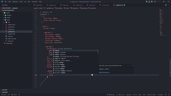This screenshot has width=171, height=96.
Task: Change line endings via CRLF
Action: pos(140,95)
